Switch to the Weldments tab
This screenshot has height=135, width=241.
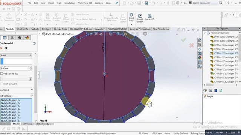click(22, 29)
